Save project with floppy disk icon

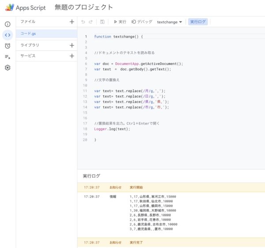(102, 22)
